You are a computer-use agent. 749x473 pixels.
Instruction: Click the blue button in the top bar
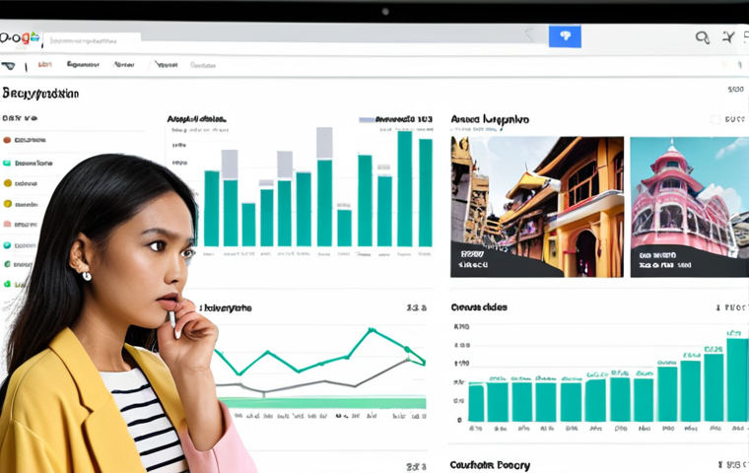tap(565, 36)
